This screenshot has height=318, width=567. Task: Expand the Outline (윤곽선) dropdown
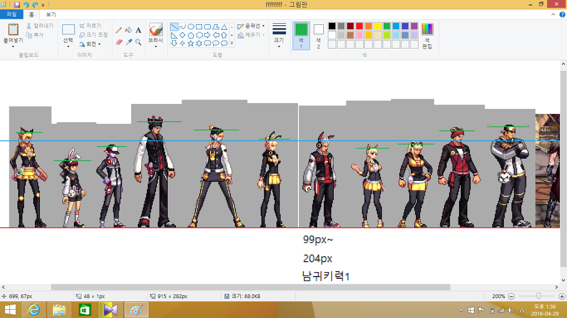point(251,26)
